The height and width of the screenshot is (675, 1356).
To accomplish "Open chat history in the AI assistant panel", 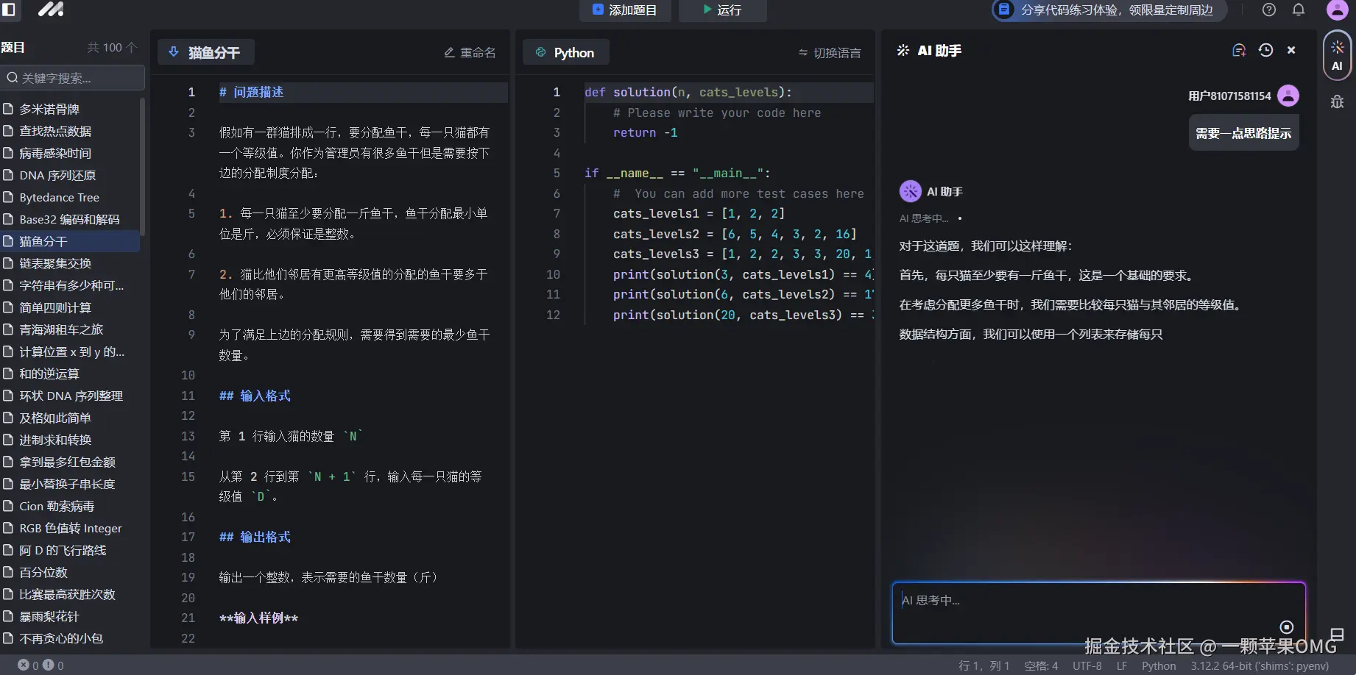I will click(x=1265, y=50).
